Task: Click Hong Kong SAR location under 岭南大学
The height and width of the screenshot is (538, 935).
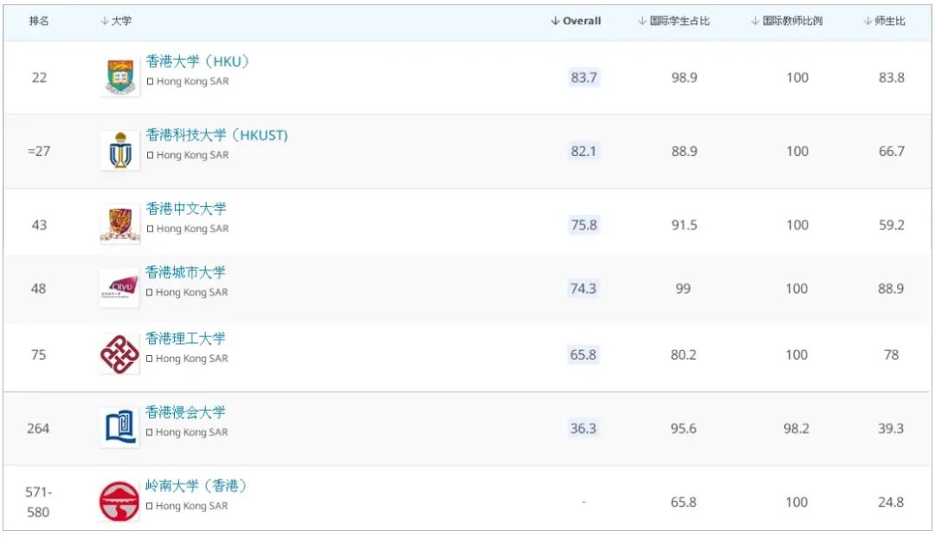Action: (187, 506)
